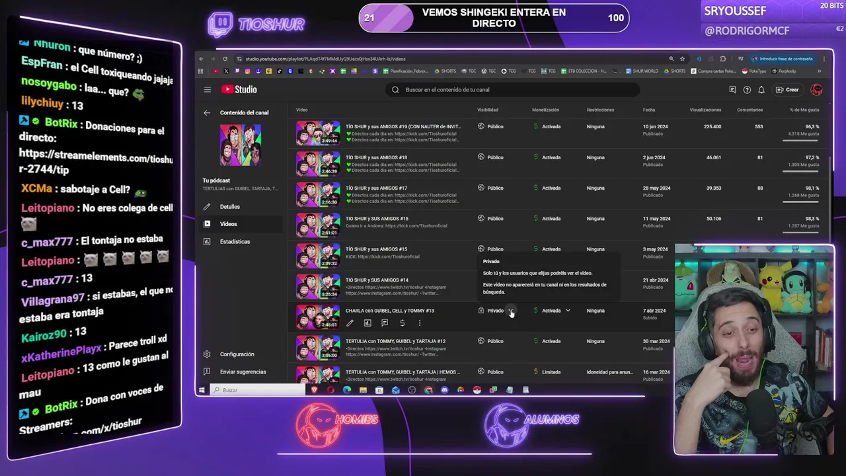Open comments icon for CHARLA #13

(x=385, y=323)
